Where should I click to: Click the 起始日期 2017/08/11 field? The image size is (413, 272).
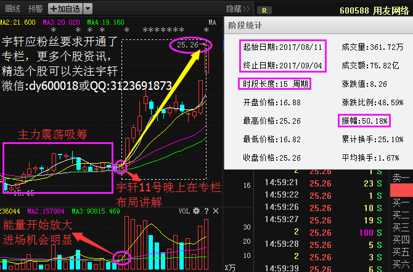point(282,47)
